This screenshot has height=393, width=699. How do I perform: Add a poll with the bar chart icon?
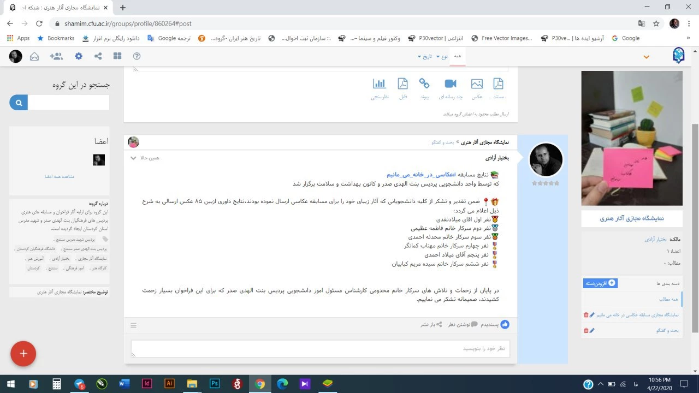point(380,84)
